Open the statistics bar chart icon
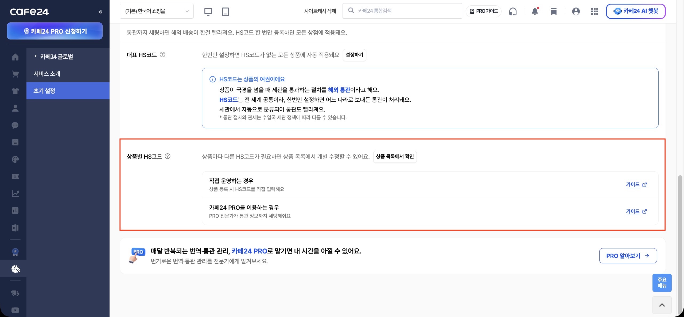The height and width of the screenshot is (317, 684). point(15,211)
